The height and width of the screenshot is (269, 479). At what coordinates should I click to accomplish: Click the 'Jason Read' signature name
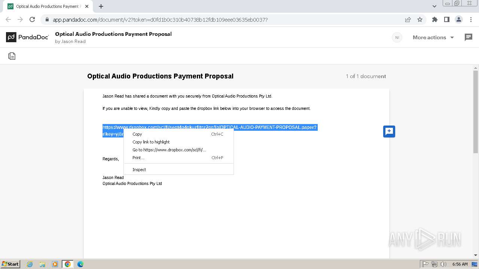point(113,177)
